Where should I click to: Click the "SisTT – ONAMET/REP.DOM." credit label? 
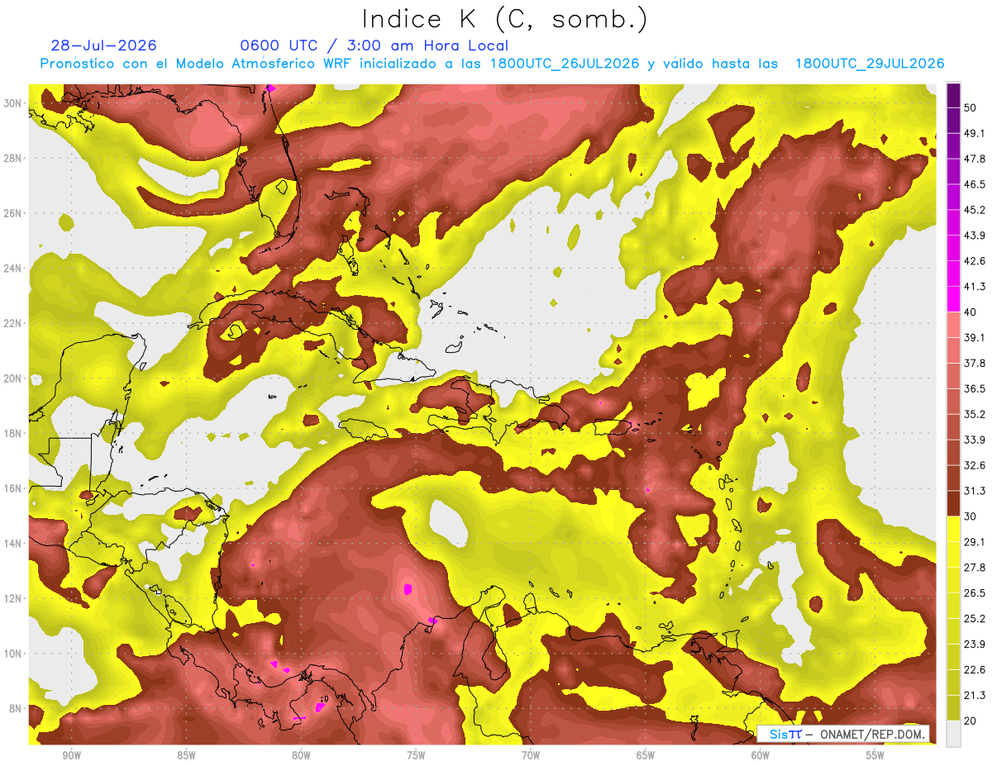tap(844, 734)
